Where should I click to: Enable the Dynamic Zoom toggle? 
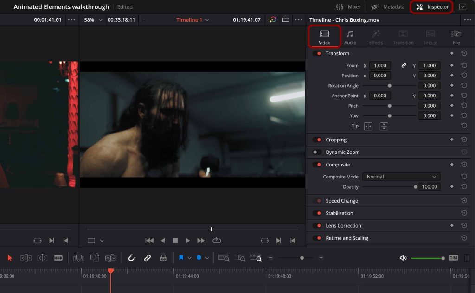click(317, 152)
